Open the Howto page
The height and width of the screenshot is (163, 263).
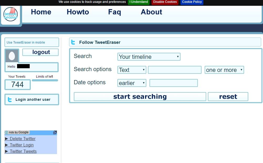(78, 12)
